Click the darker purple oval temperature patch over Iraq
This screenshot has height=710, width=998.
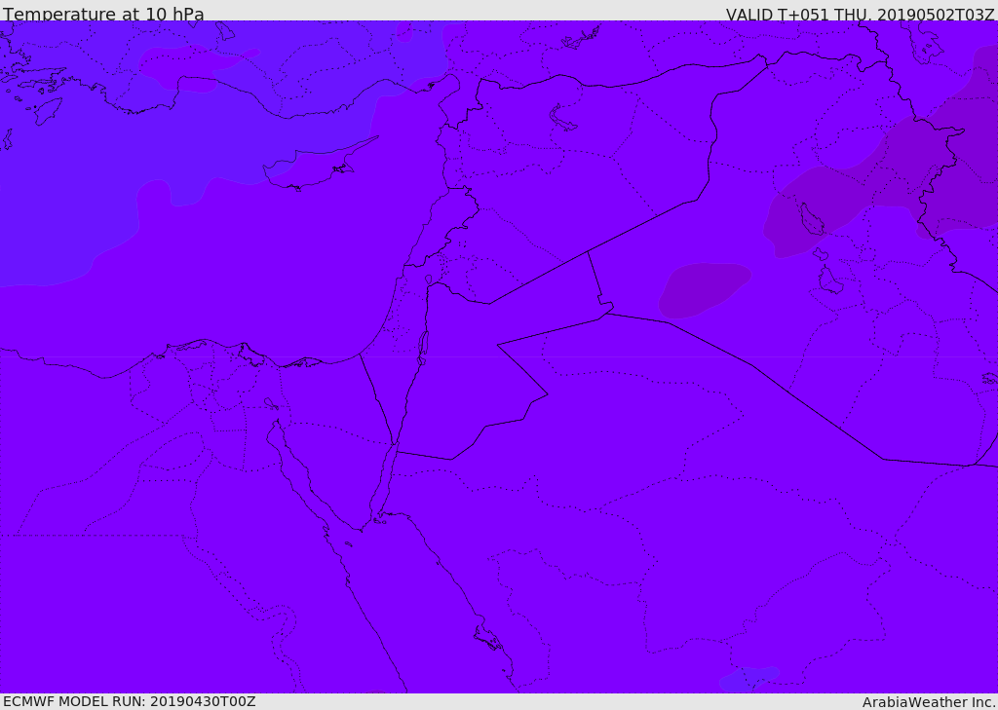click(x=704, y=290)
